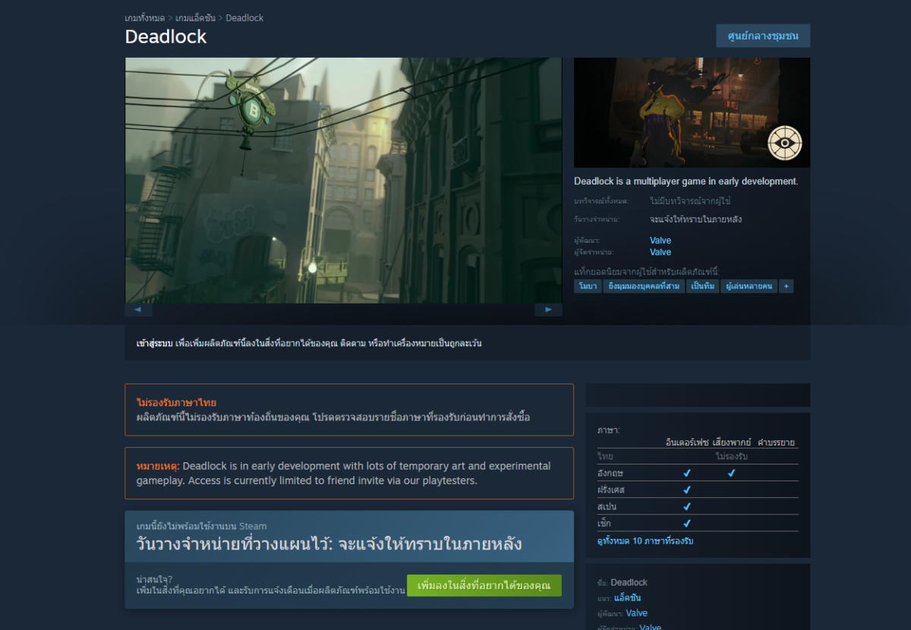Select the โมบา tag
This screenshot has height=630, width=911.
(x=588, y=286)
